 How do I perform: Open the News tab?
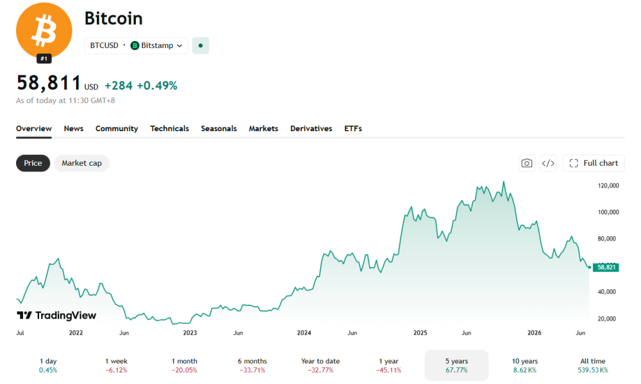pos(74,129)
